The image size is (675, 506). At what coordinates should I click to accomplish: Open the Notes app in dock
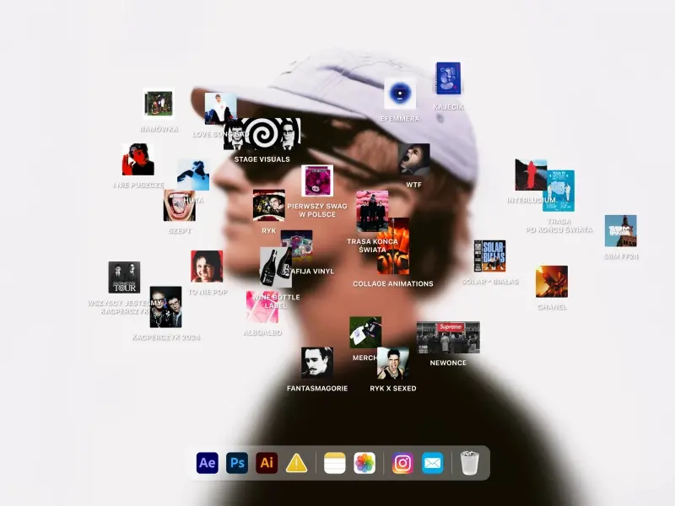(335, 463)
